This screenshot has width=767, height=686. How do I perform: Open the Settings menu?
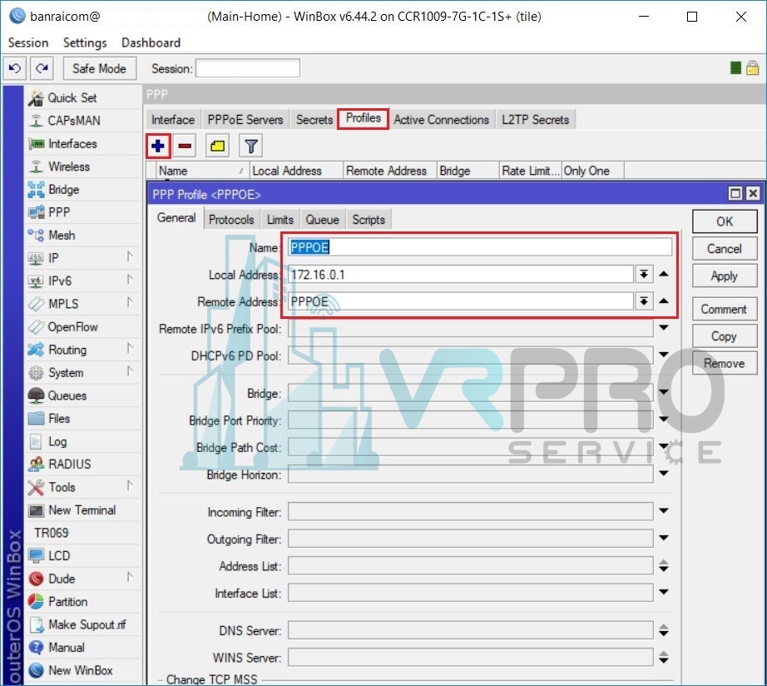point(85,42)
